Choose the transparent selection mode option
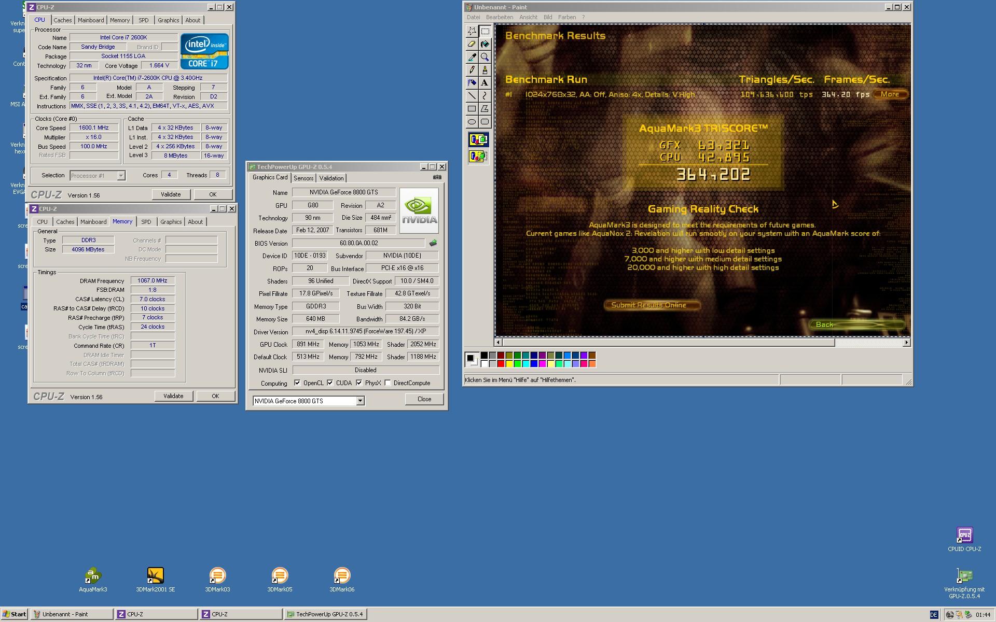Viewport: 996px width, 622px height. [x=478, y=156]
